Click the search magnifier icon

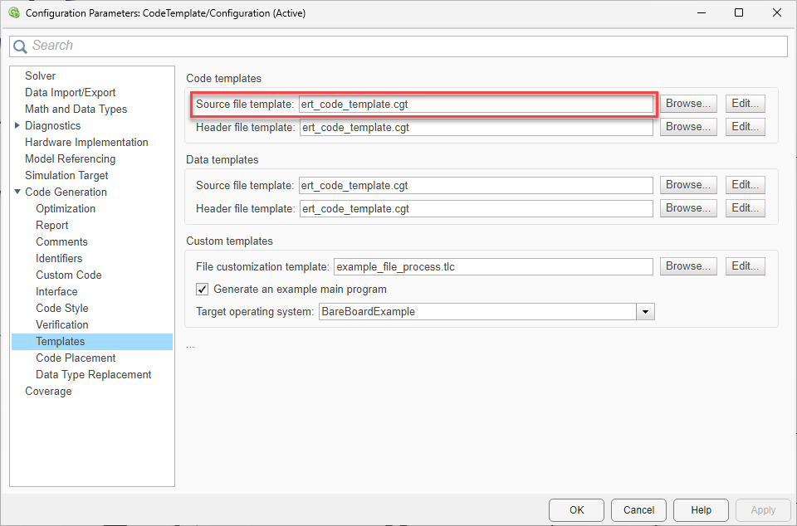coord(20,46)
